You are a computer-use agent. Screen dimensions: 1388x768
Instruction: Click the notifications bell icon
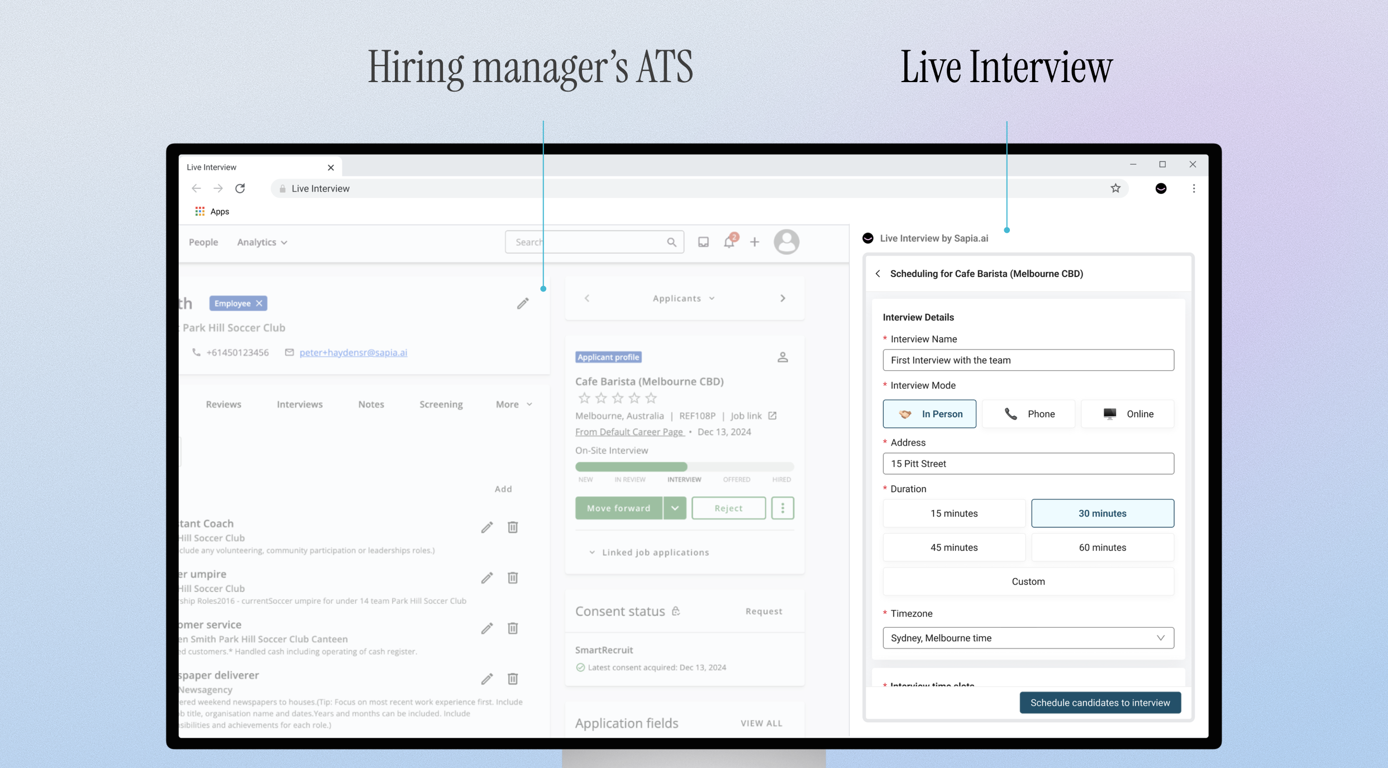(x=729, y=242)
